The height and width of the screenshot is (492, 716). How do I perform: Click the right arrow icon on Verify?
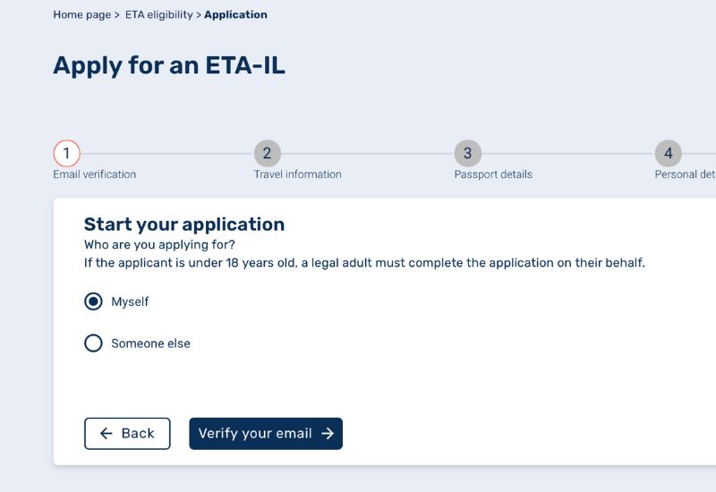coord(328,434)
